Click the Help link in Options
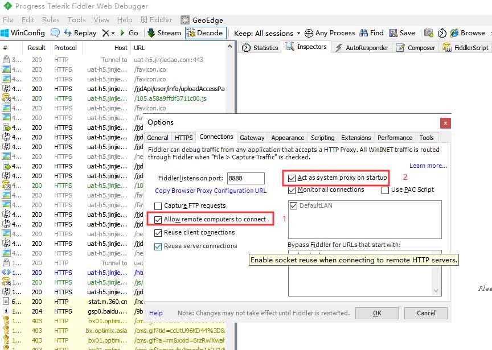This screenshot has width=492, height=350. click(155, 313)
